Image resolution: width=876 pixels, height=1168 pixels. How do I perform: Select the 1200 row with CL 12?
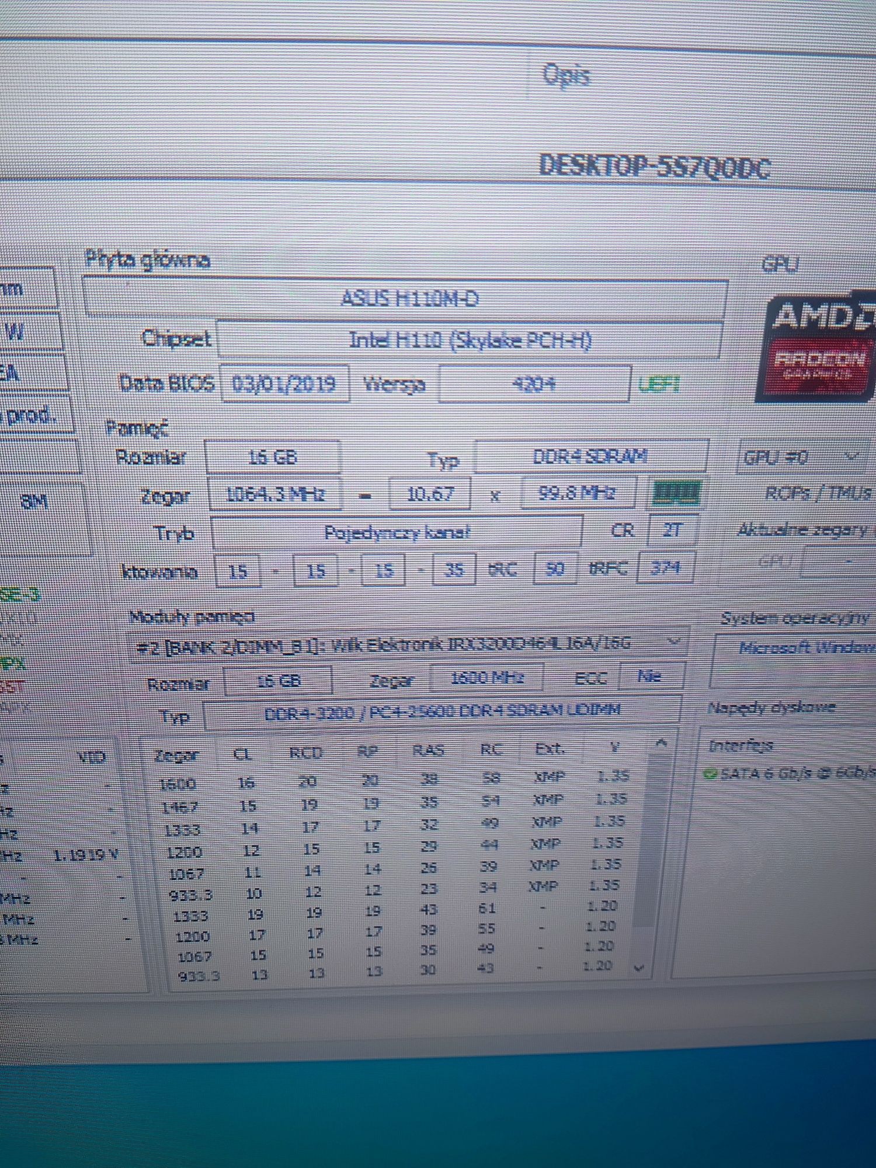394,846
